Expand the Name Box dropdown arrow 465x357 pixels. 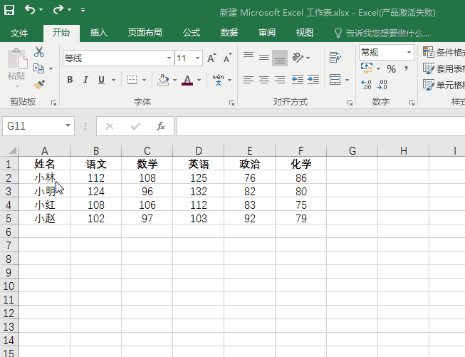tap(68, 125)
